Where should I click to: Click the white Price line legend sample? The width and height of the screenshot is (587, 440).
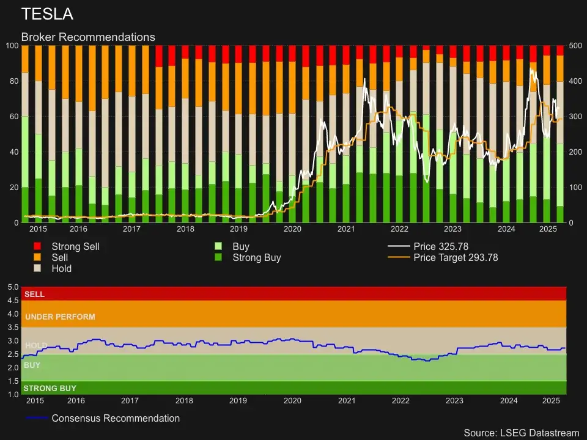(x=399, y=246)
